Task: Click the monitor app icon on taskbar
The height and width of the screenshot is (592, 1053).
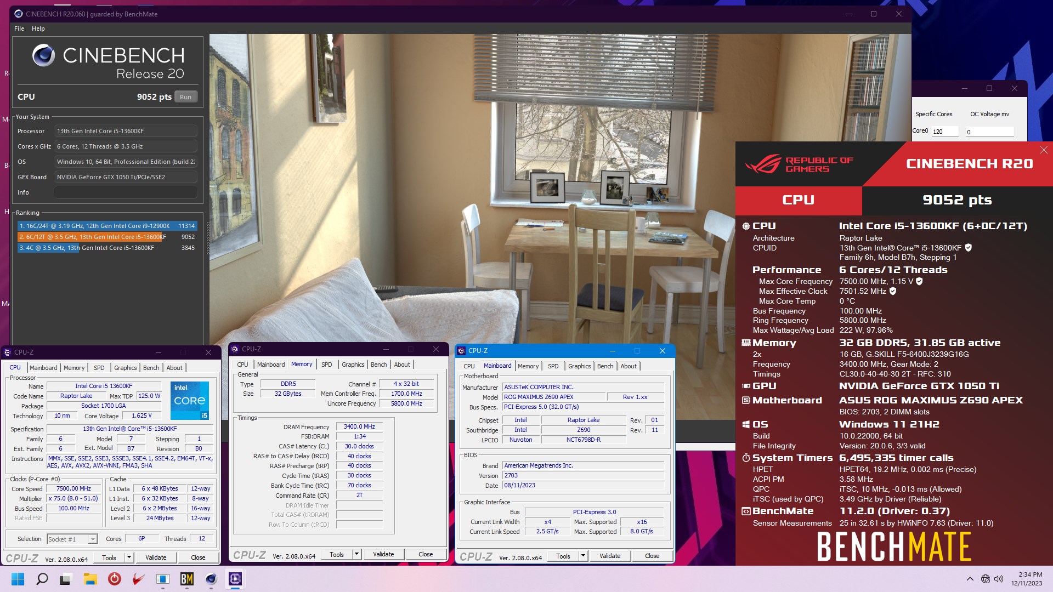Action: point(163,579)
